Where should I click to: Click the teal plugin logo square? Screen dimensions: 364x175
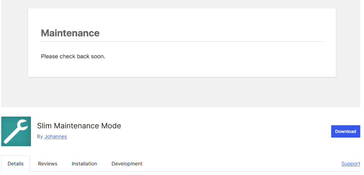16,131
